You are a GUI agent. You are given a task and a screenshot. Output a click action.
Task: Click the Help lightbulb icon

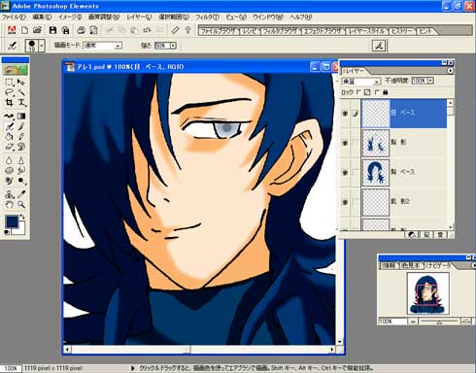click(187, 30)
